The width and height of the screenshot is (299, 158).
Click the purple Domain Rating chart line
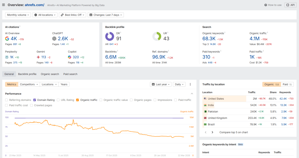[x=99, y=118]
